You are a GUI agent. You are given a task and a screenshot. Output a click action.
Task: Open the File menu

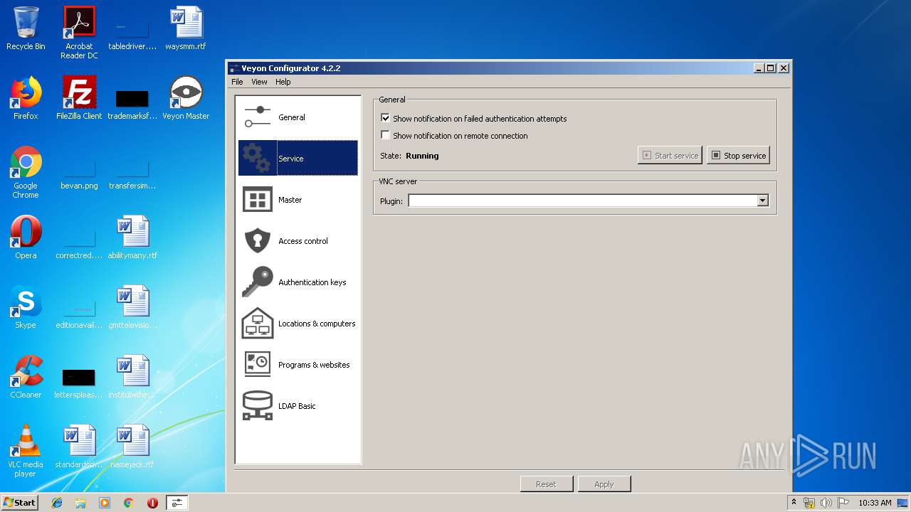[x=237, y=82]
